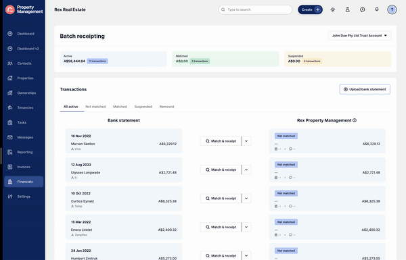This screenshot has height=260, width=406.
Task: Select the Active summary card
Action: (113, 59)
